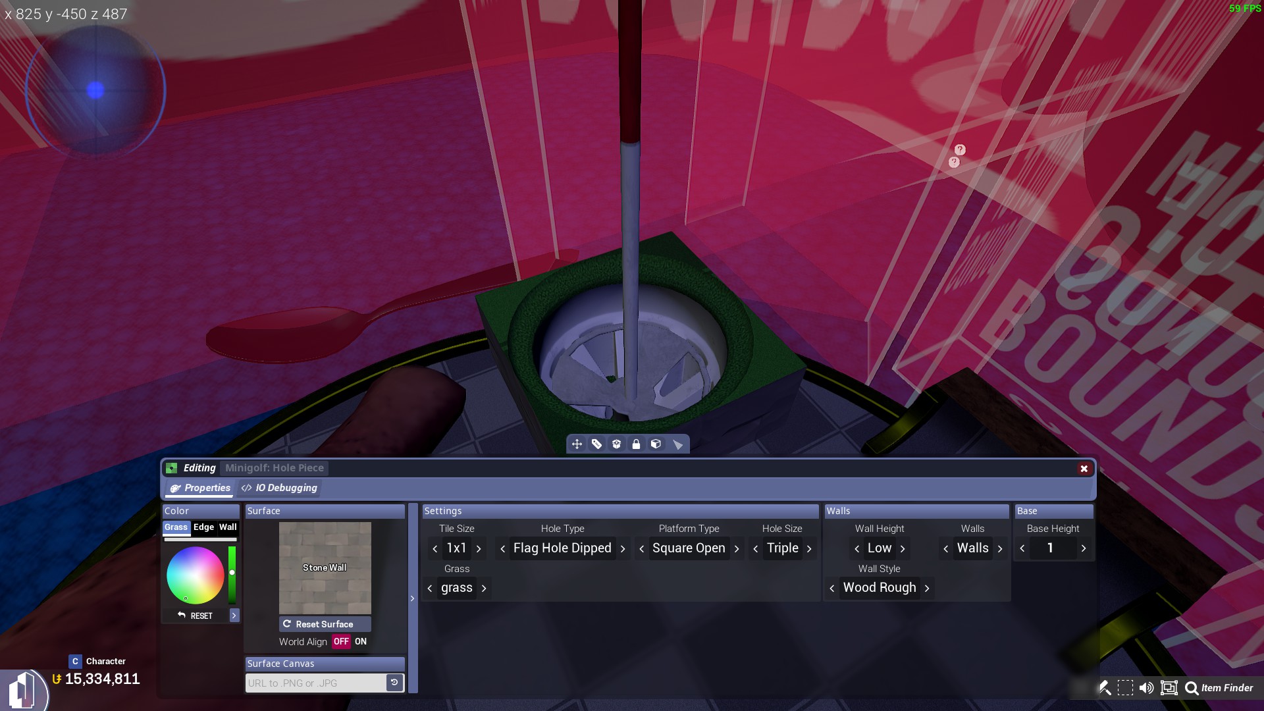Decrease Tile Size with left arrow
Viewport: 1264px width, 711px height.
435,548
